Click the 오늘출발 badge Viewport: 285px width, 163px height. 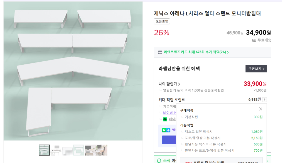pos(162,21)
